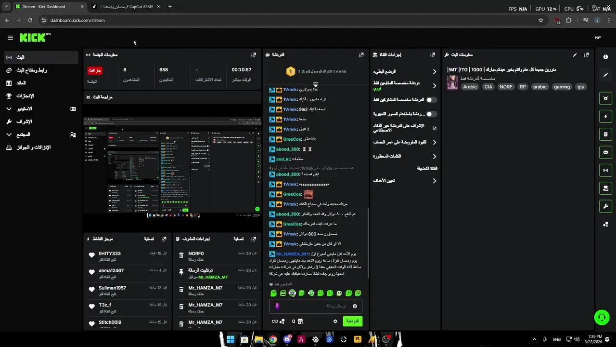Open the activity feed filter
Viewport: 616px width, 347px height.
(x=149, y=239)
